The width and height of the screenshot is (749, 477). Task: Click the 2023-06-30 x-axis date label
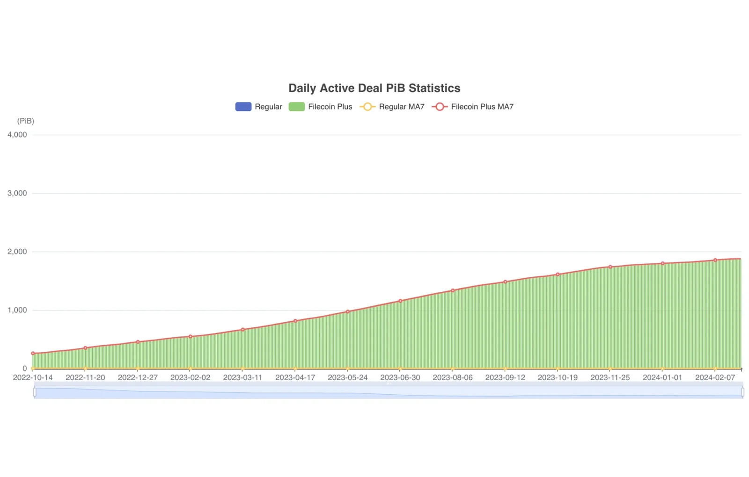400,377
